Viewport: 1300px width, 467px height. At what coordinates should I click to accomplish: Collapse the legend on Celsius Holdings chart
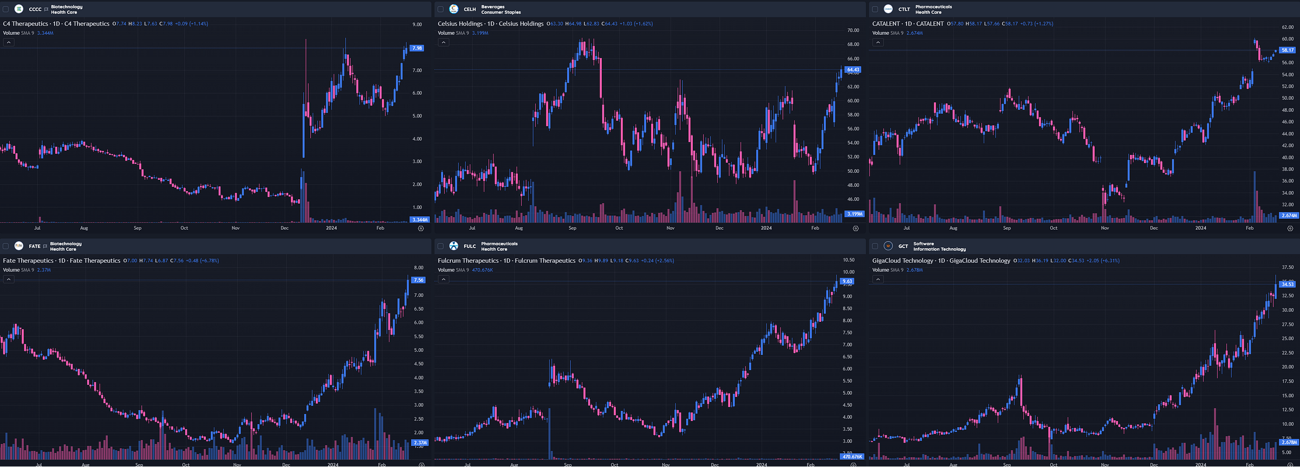coord(444,42)
